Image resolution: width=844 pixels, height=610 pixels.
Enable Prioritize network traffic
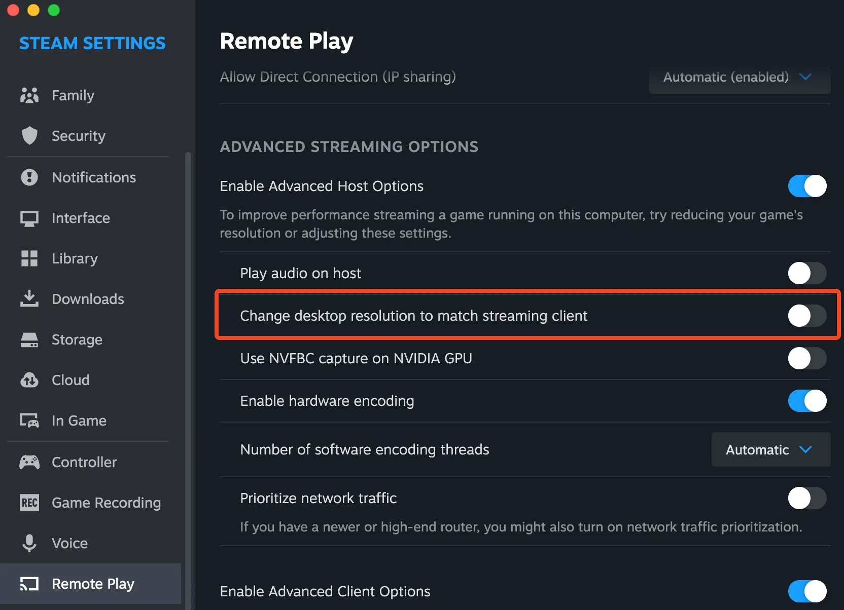807,498
